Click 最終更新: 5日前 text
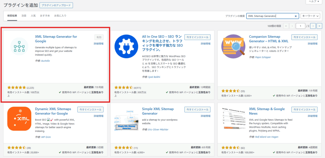 point(95,147)
